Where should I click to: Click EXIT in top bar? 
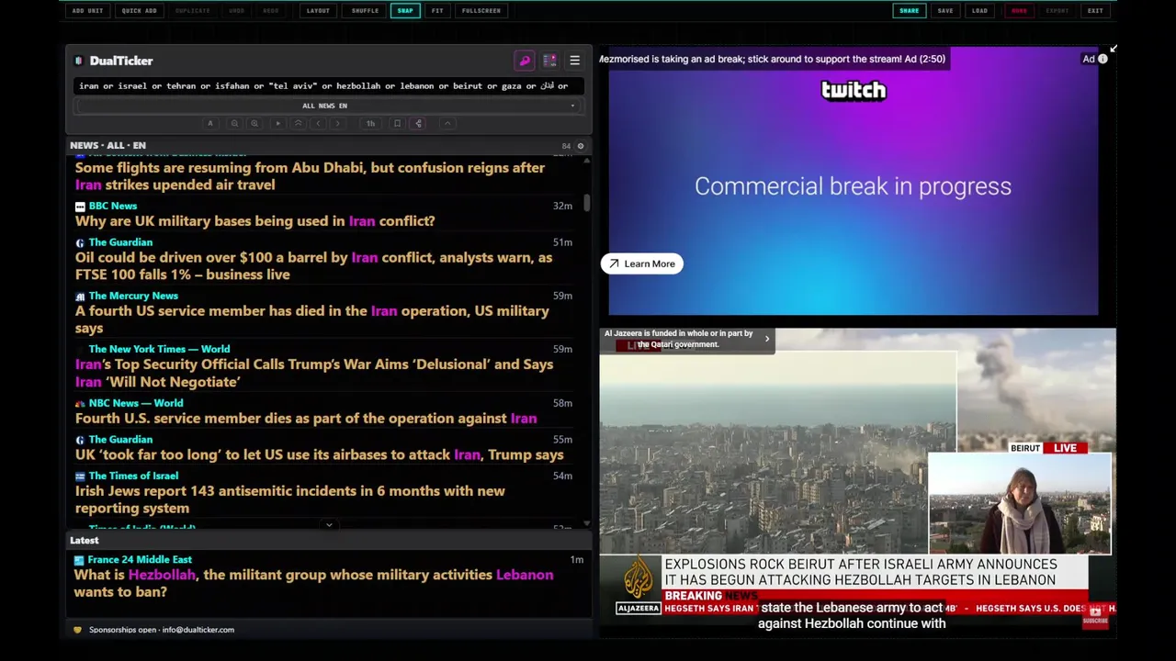tap(1095, 11)
